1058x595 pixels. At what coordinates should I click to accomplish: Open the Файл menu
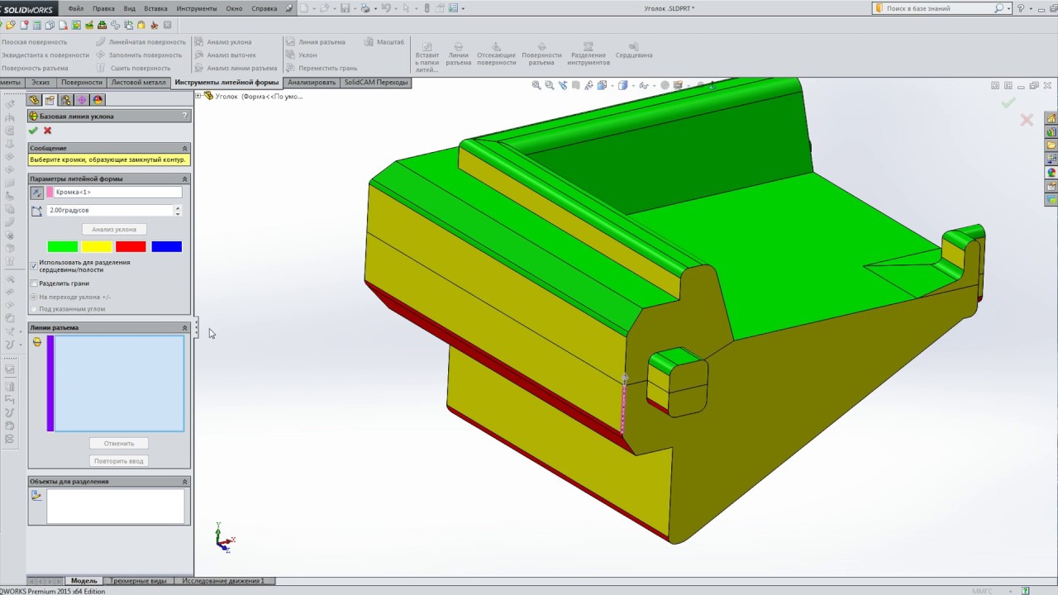[x=75, y=8]
